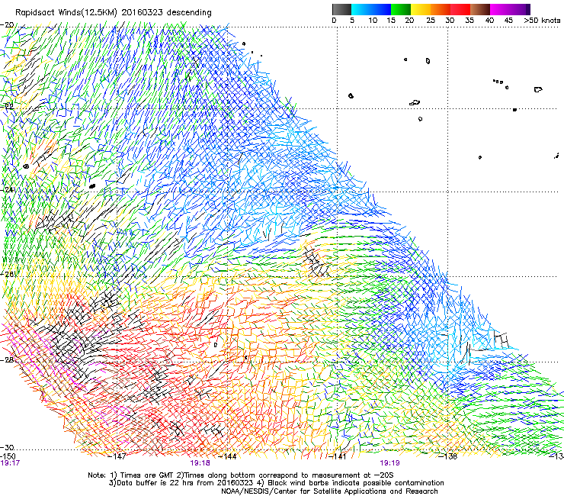This screenshot has width=564, height=496.
Task: Click the legend label "35"
Action: [x=469, y=21]
